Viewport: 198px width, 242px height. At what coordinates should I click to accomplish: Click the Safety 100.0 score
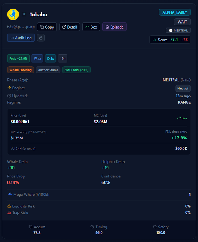click(161, 233)
